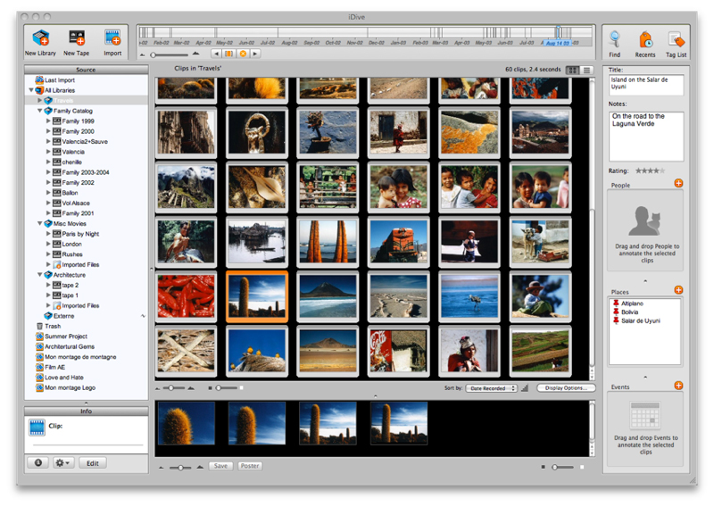Click the Poster button
Screen dimensions: 714x507
click(x=250, y=466)
